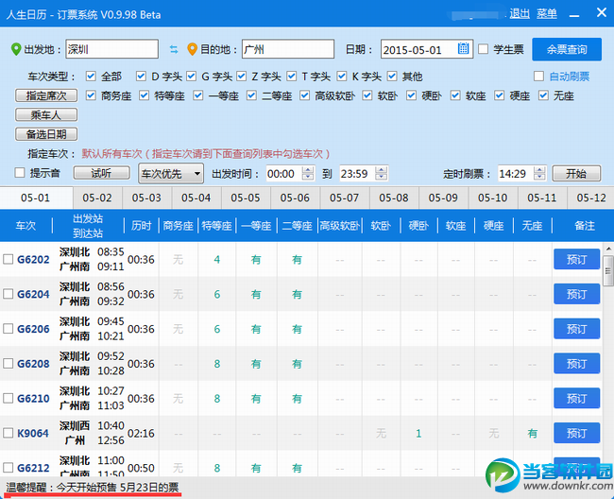Click 预订 button for train K9064
Screen dimensions: 614x499
coord(576,434)
